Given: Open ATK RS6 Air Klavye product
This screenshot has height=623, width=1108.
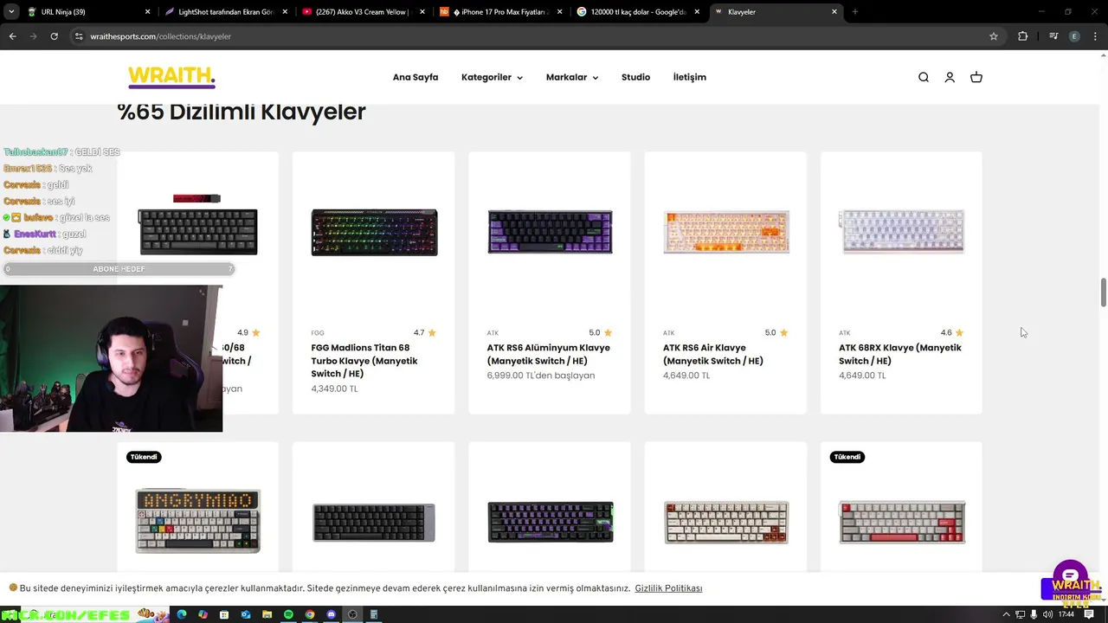Looking at the screenshot, I should click(x=713, y=354).
